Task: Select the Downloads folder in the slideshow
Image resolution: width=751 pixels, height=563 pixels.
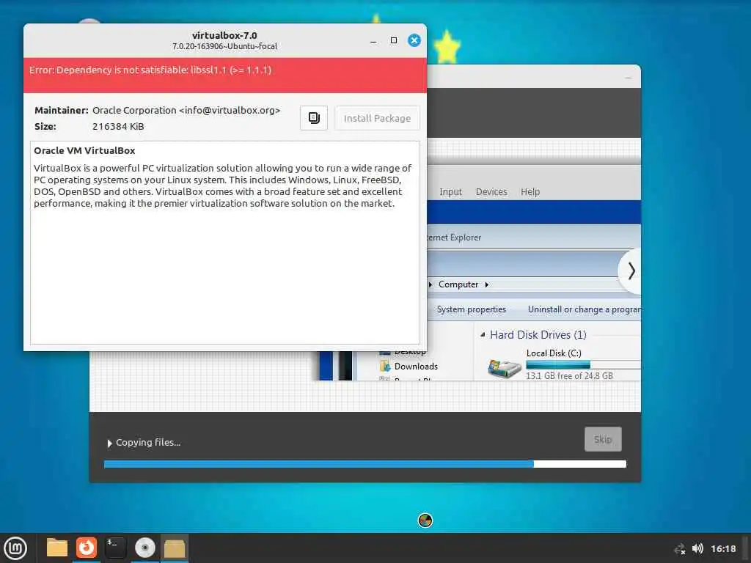Action: 415,367
